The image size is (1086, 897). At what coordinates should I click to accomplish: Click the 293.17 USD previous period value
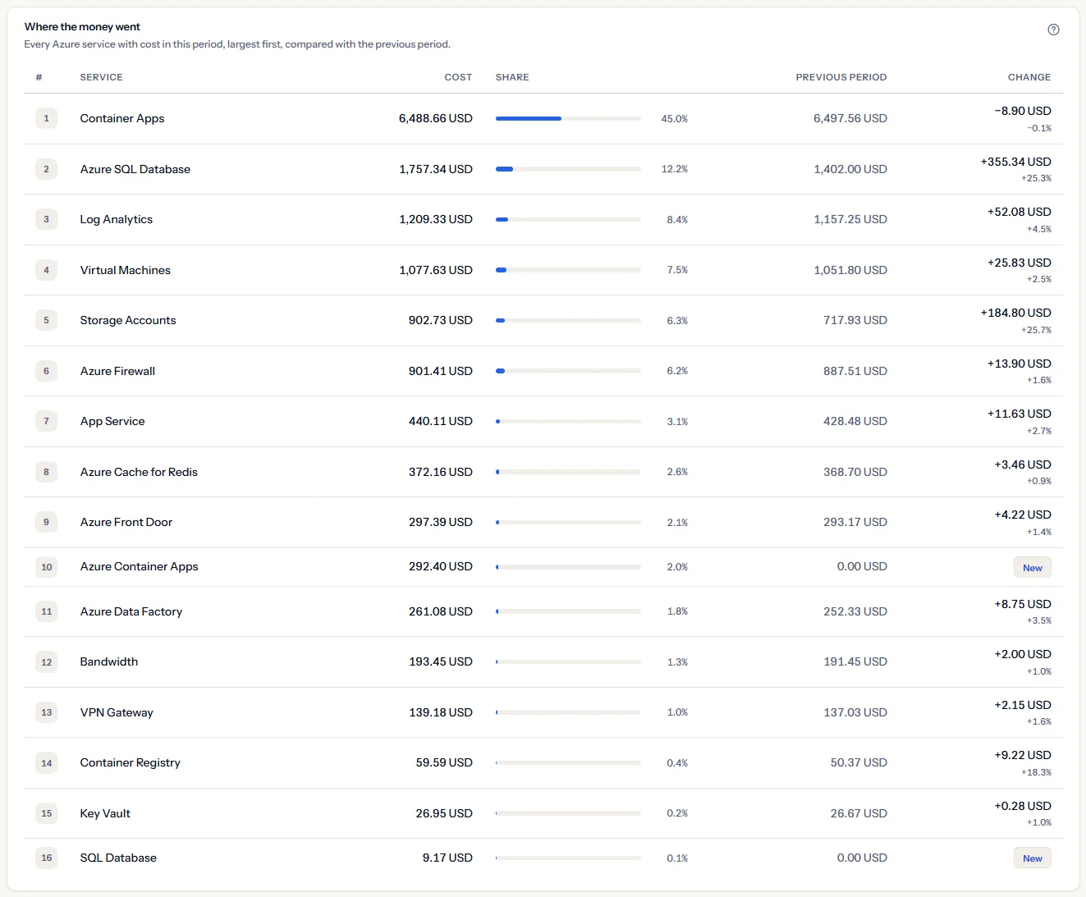pos(855,522)
